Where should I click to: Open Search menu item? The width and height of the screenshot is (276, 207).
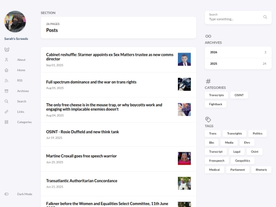tap(21, 101)
